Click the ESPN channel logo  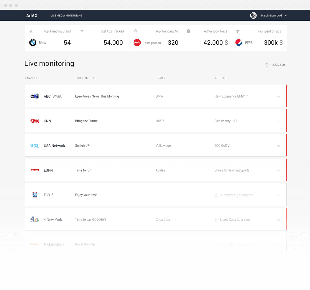[35, 170]
